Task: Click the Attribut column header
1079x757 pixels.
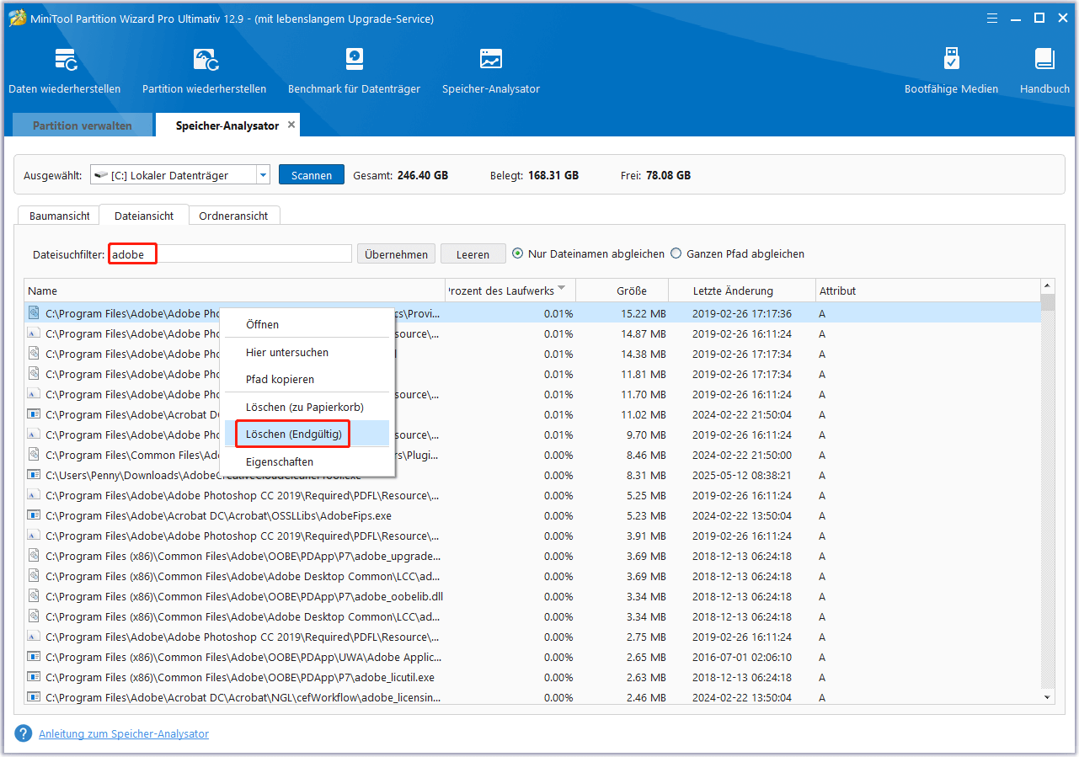Action: (x=927, y=291)
